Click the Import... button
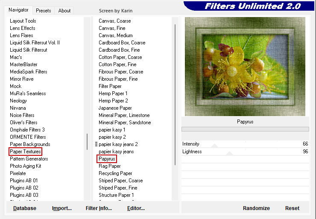Image resolution: width=316 pixels, height=219 pixels. [x=62, y=208]
